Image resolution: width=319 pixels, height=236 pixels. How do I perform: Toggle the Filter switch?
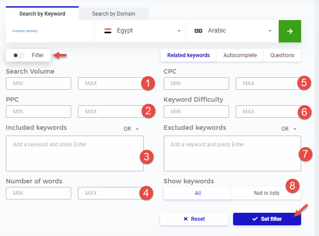pos(19,55)
